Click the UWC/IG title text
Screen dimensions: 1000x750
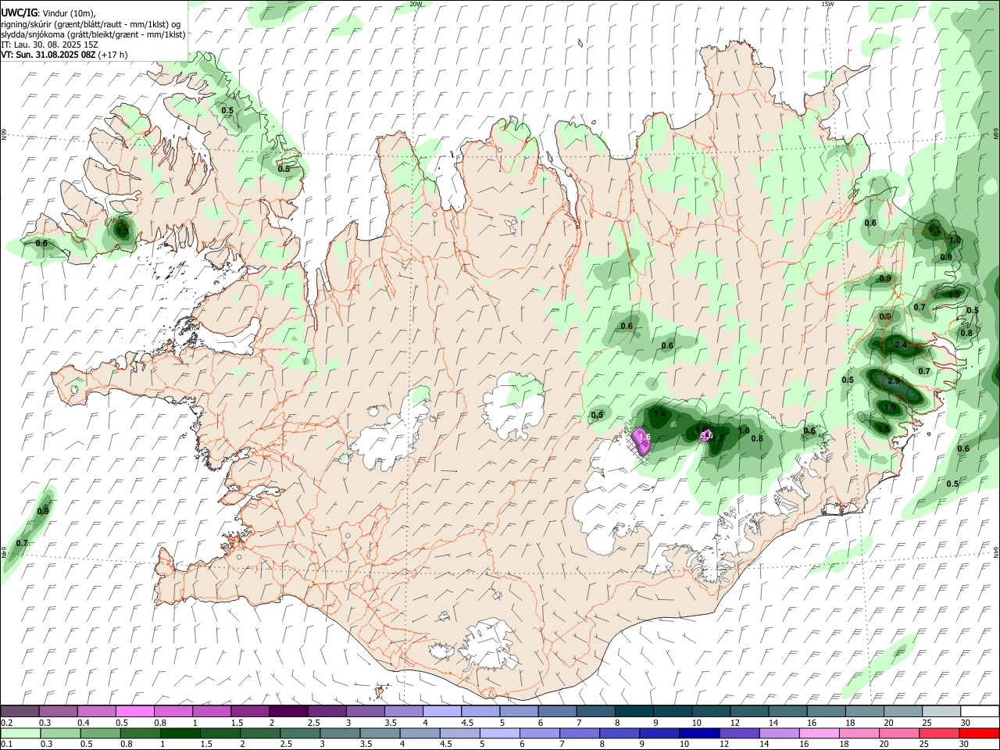click(20, 12)
